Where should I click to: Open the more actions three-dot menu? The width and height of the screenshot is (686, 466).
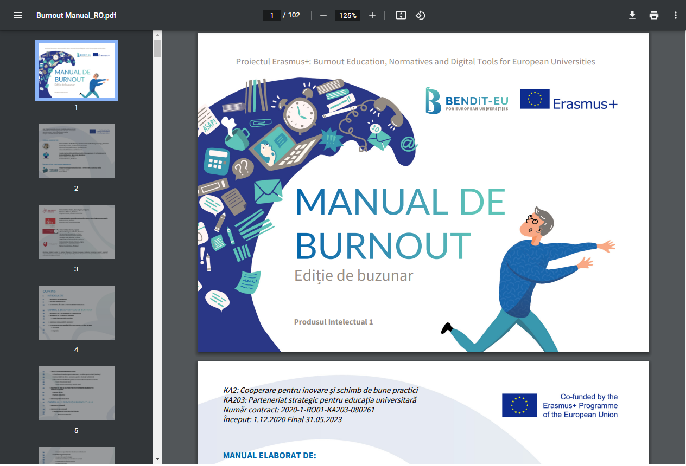coord(676,15)
